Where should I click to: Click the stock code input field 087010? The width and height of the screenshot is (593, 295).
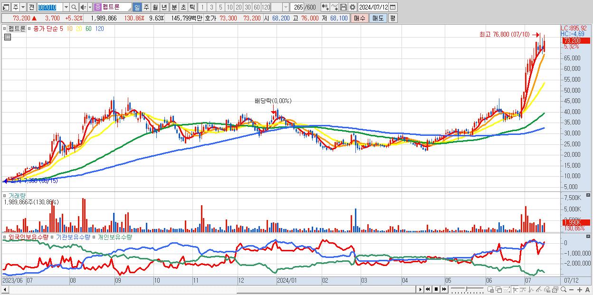point(50,8)
